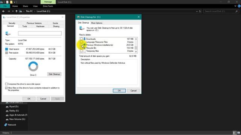Enable Compress this drive to save disk space
Image resolution: width=241 pixels, height=135 pixels.
[6, 84]
